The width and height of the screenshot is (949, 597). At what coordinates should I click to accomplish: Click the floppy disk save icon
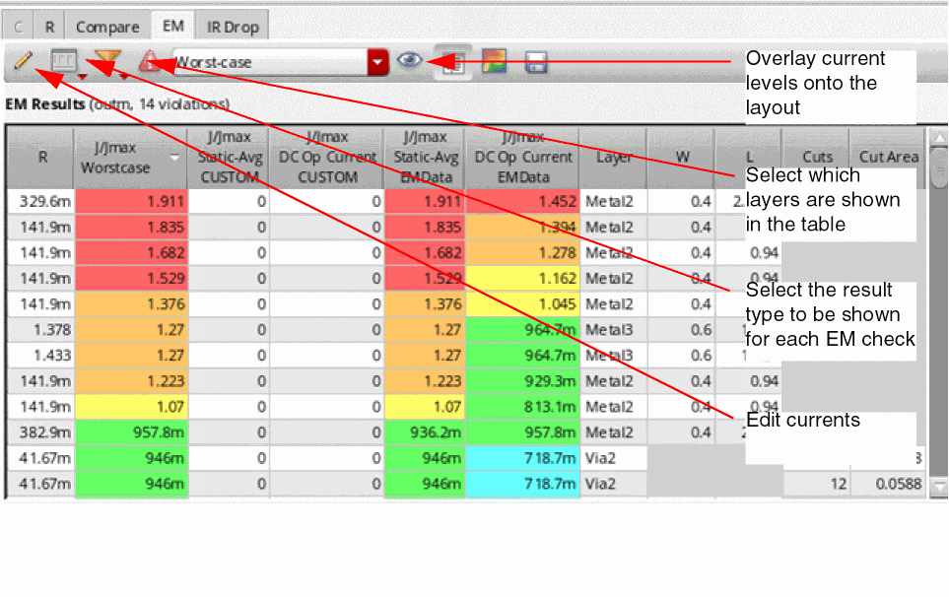pyautogui.click(x=536, y=62)
